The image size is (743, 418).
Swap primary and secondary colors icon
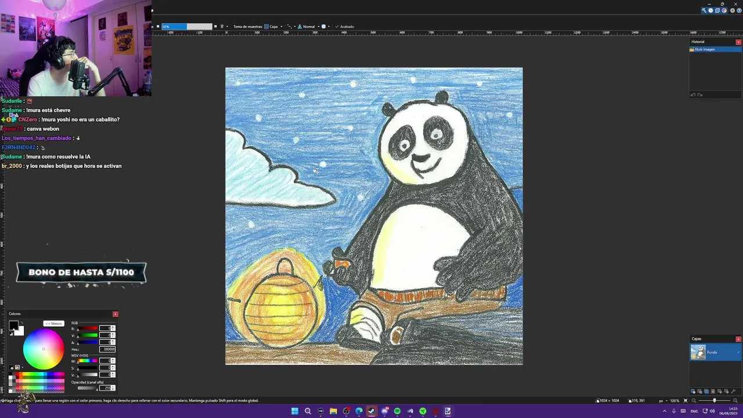(21, 323)
